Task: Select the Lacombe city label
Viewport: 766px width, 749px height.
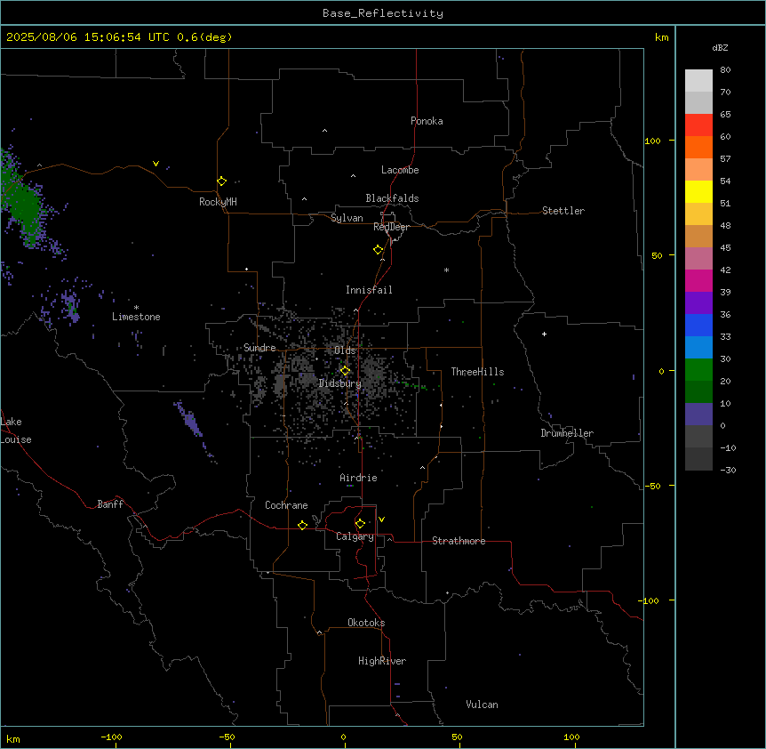Action: point(400,170)
